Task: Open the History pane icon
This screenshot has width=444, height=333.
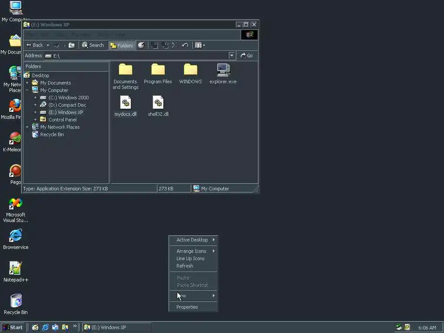Action: tap(141, 45)
